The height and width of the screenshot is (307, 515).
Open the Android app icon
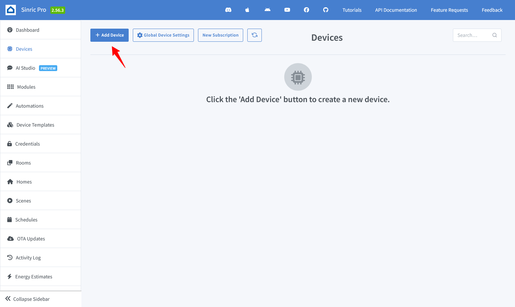coord(267,10)
